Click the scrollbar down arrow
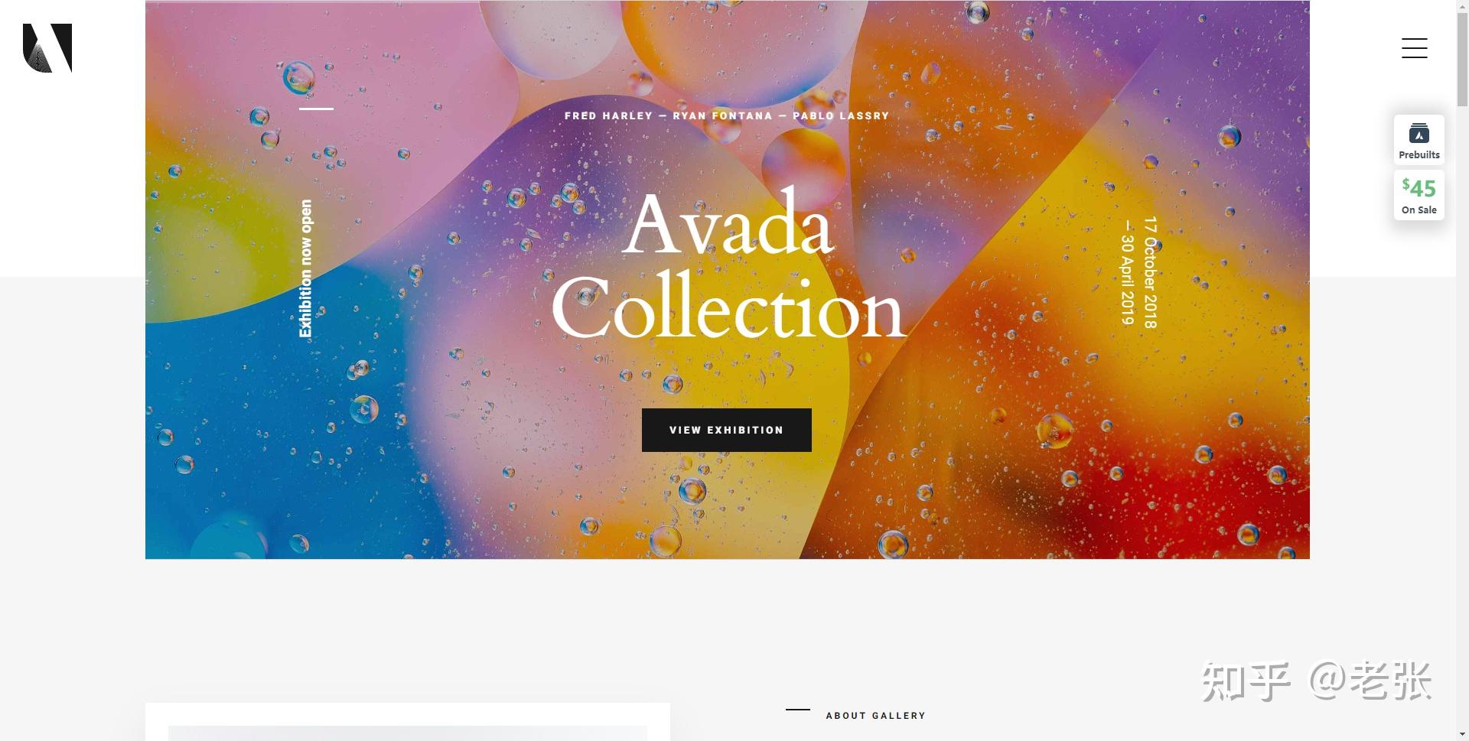The image size is (1469, 741). click(x=1462, y=736)
